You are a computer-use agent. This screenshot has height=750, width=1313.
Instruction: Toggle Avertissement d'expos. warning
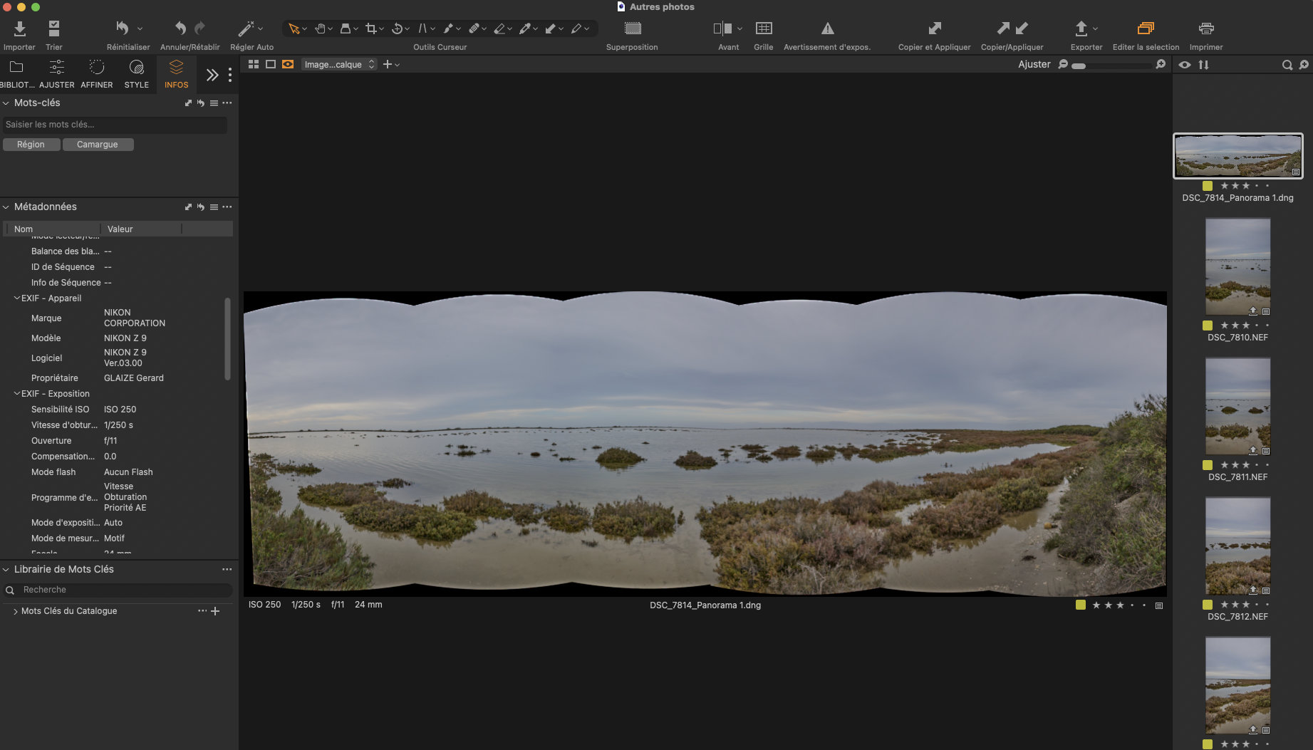827,28
